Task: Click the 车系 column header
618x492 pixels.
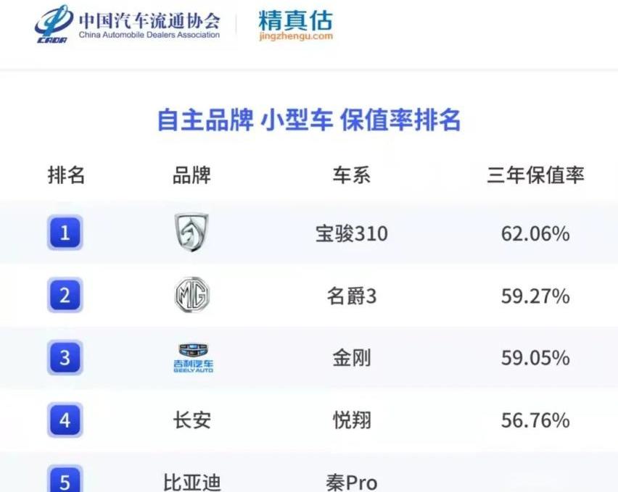Action: coord(352,175)
